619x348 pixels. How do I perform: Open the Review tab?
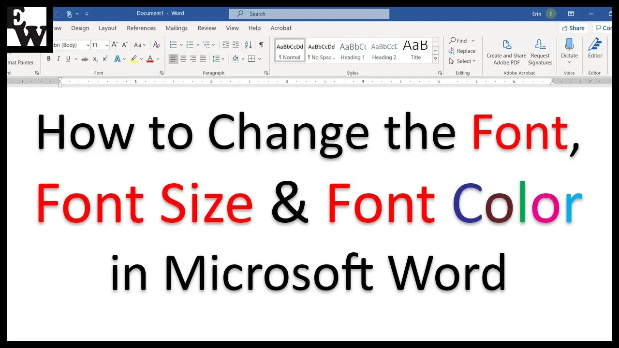(x=207, y=28)
